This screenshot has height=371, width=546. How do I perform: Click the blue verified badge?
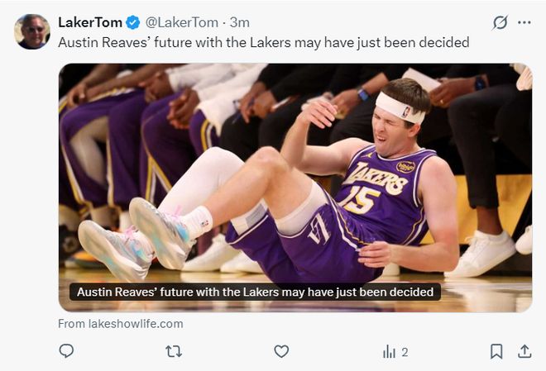click(133, 22)
